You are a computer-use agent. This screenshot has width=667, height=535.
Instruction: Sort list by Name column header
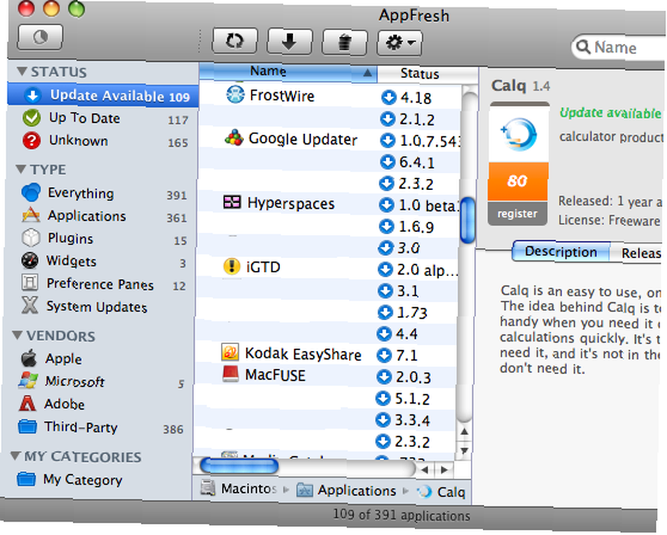tap(288, 71)
